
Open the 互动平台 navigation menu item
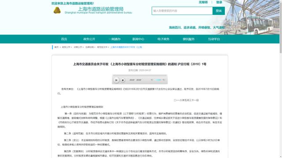pyautogui.click(x=214, y=39)
